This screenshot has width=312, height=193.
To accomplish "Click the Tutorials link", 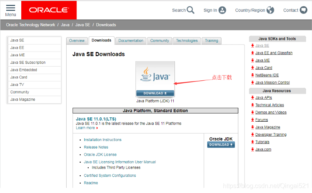I will pos(262,142).
